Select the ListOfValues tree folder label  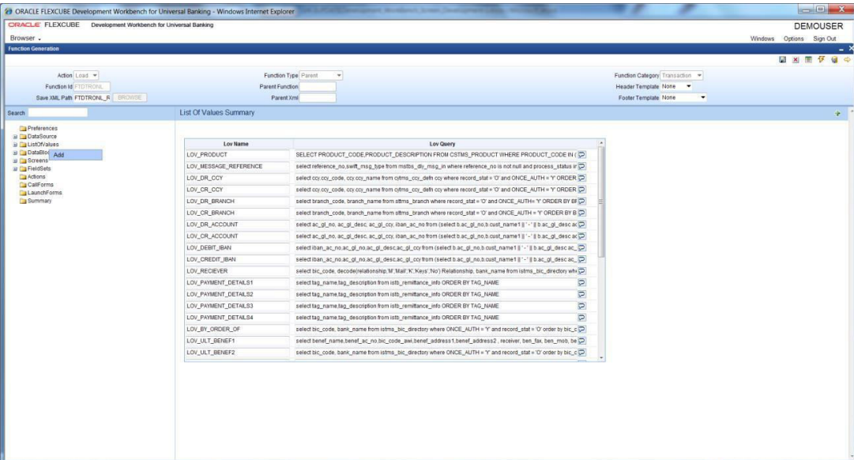pos(43,145)
